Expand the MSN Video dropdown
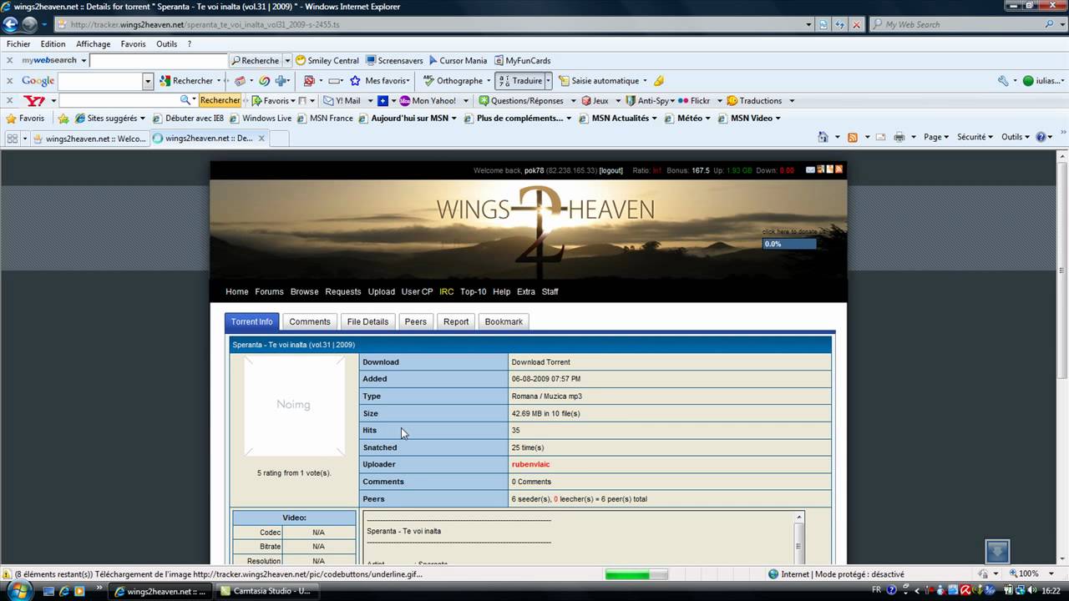 [x=778, y=119]
